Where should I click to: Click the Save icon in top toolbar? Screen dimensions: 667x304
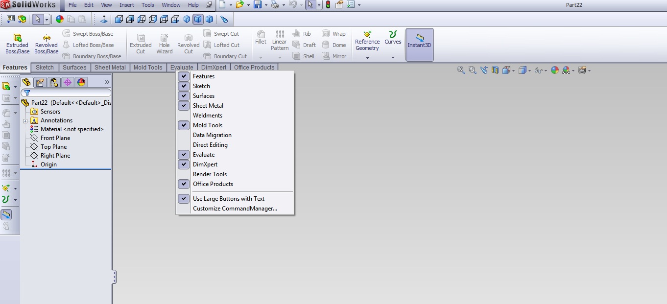[x=257, y=5]
